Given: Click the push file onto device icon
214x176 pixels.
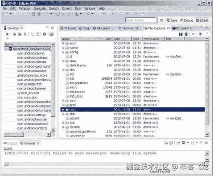Looking at the screenshot, I should 186,34.
